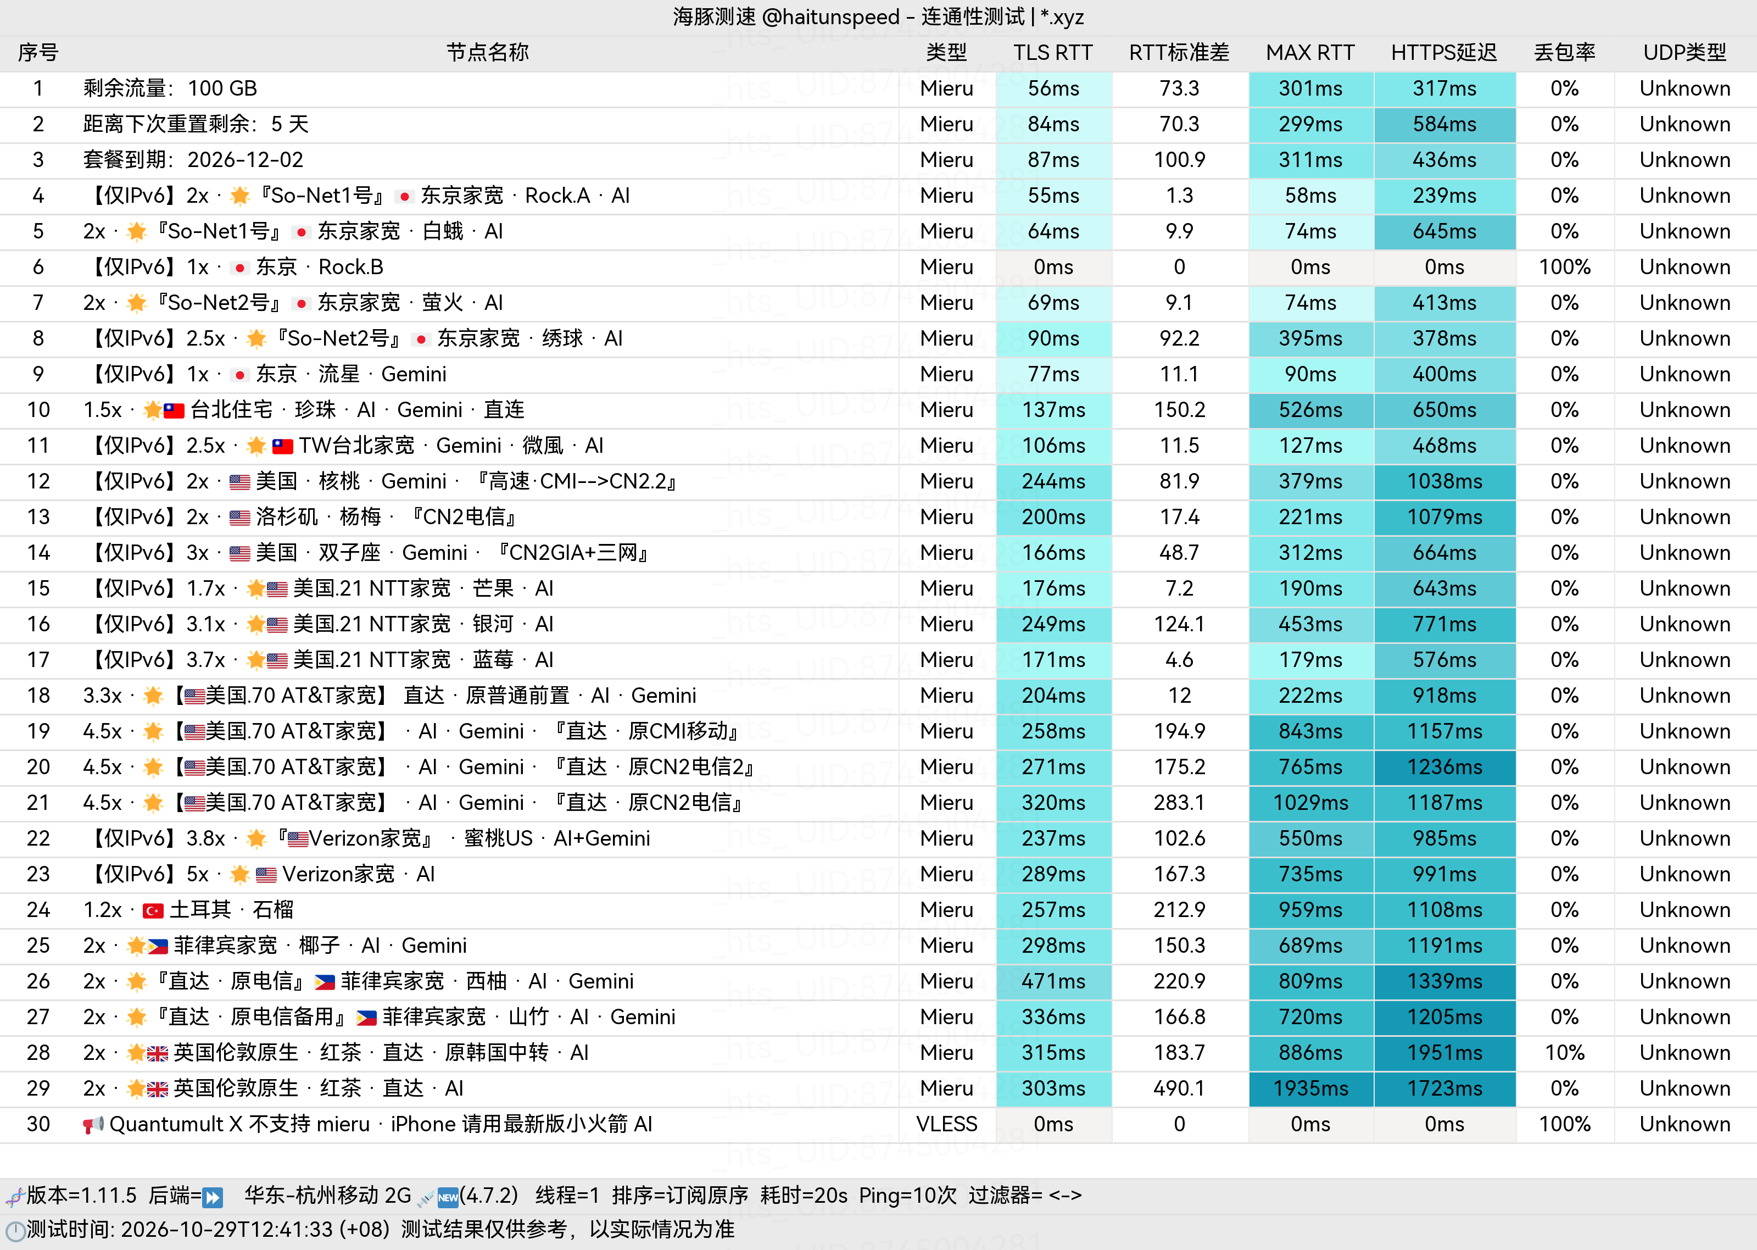Screen dimensions: 1757x1250
Task: Click the NEW badge icon in footer
Action: point(448,1197)
